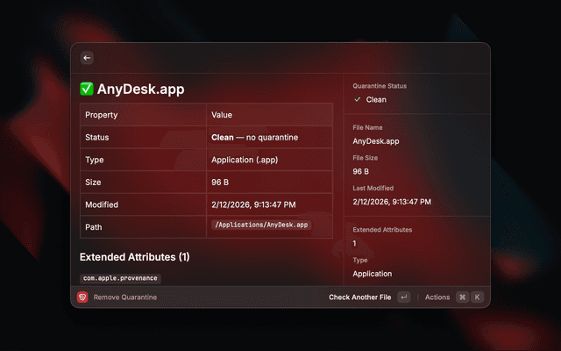The width and height of the screenshot is (561, 351).
Task: Click the checkmark icon under Quarantine Status
Action: tap(358, 100)
